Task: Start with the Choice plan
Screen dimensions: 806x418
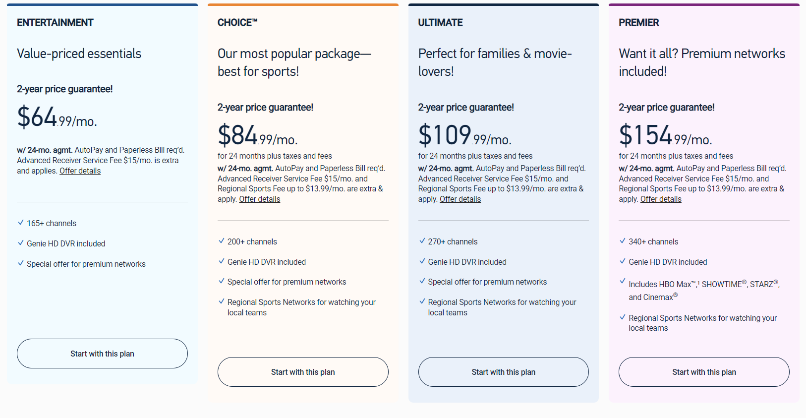Action: pyautogui.click(x=303, y=372)
